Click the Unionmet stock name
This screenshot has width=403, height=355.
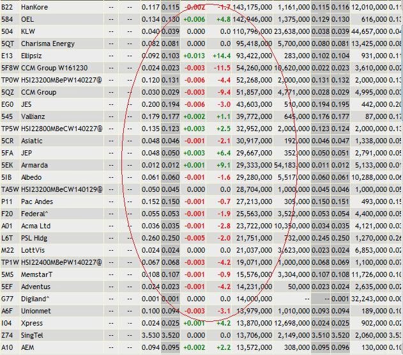point(36,311)
